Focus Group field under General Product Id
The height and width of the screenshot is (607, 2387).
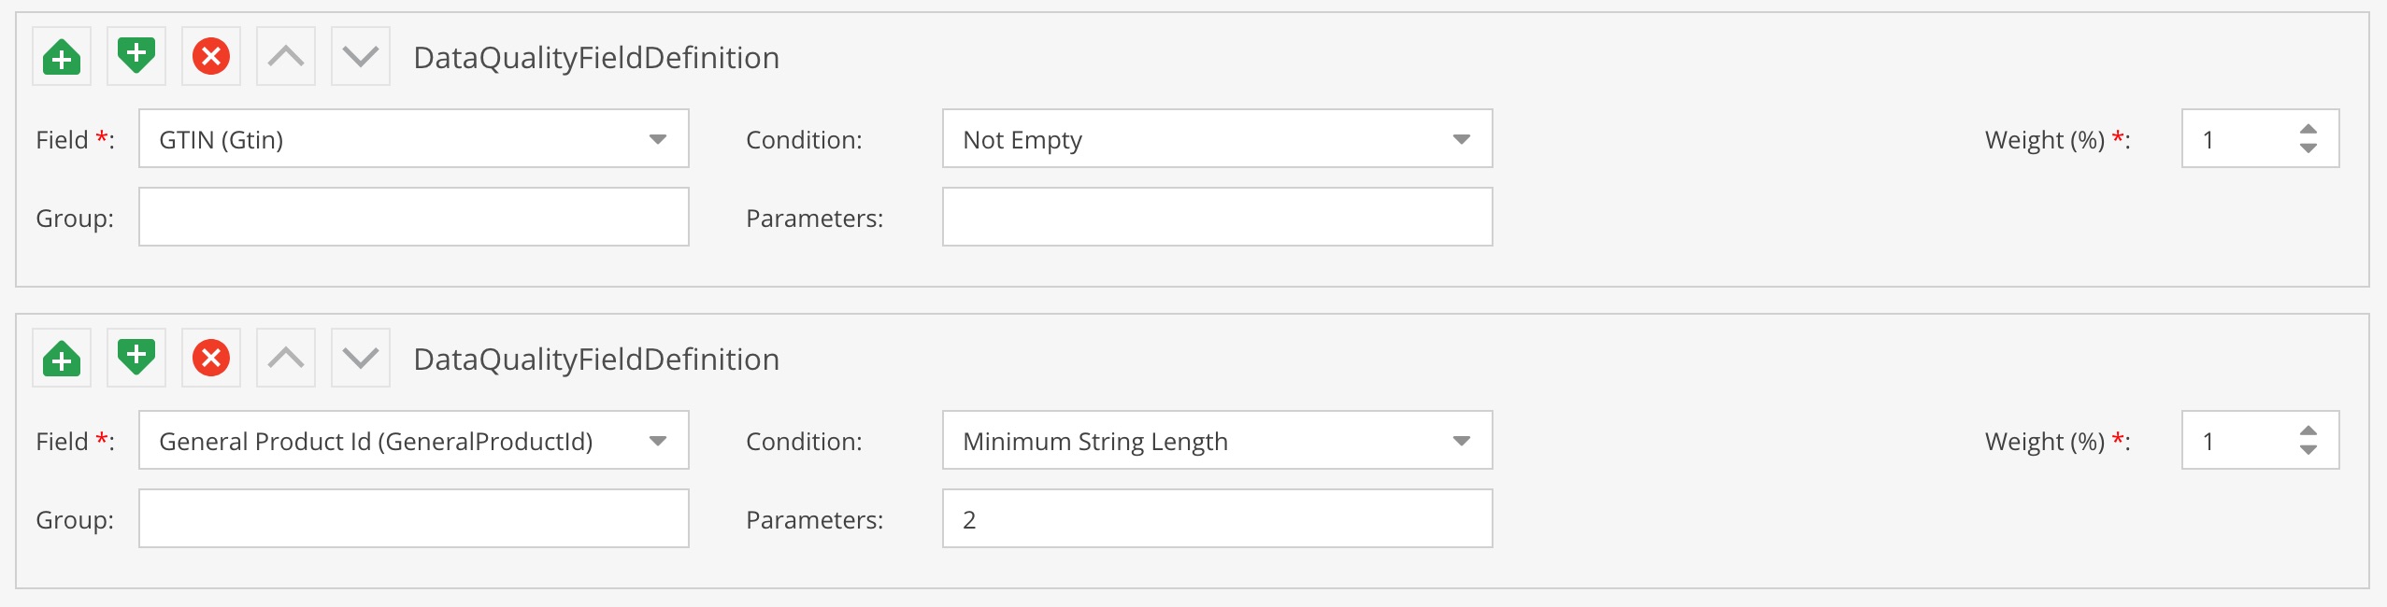tap(414, 519)
